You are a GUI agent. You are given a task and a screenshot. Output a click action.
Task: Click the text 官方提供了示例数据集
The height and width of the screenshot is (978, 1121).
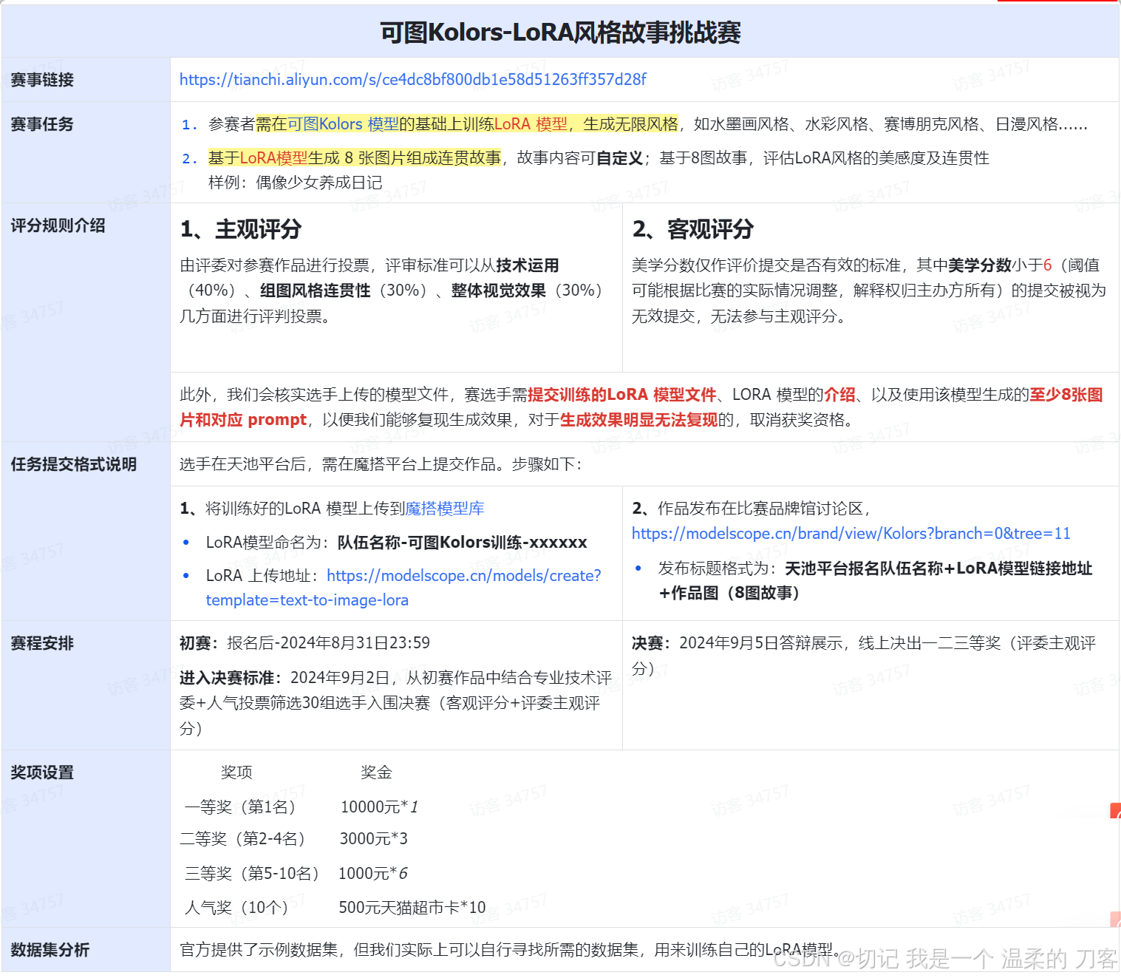click(x=259, y=950)
